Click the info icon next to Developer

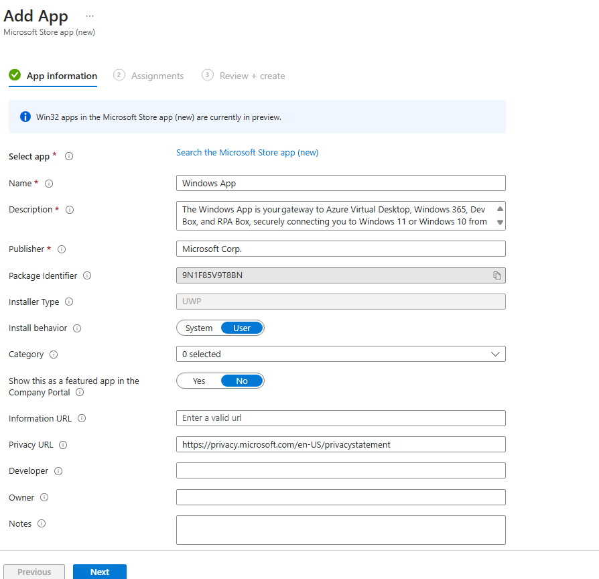tap(58, 471)
